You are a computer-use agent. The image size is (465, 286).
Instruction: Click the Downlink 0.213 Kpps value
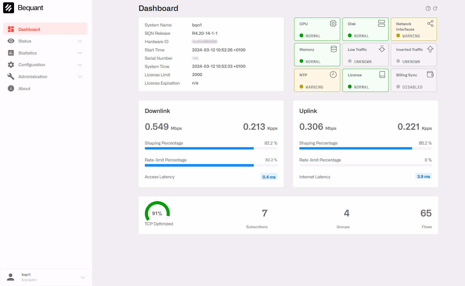pos(260,127)
